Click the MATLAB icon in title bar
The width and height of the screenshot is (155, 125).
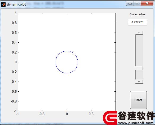(3, 5)
